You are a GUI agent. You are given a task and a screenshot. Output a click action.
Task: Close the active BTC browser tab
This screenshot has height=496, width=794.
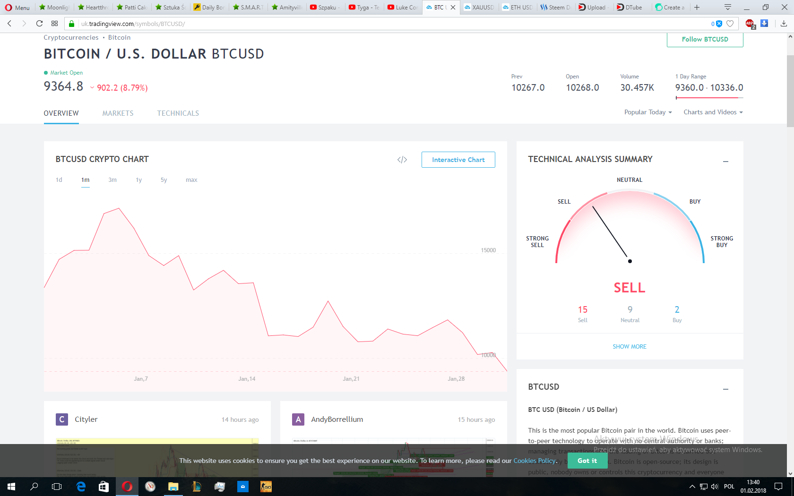[453, 7]
